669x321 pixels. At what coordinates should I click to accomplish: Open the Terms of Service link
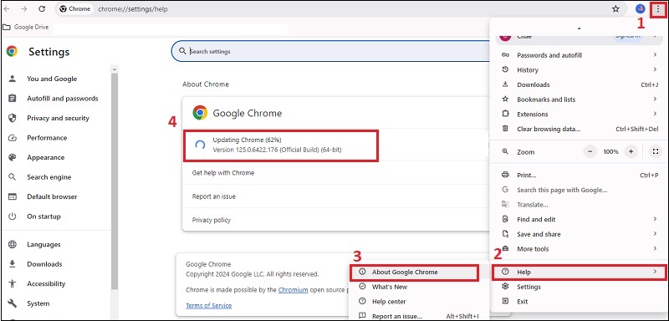point(208,305)
